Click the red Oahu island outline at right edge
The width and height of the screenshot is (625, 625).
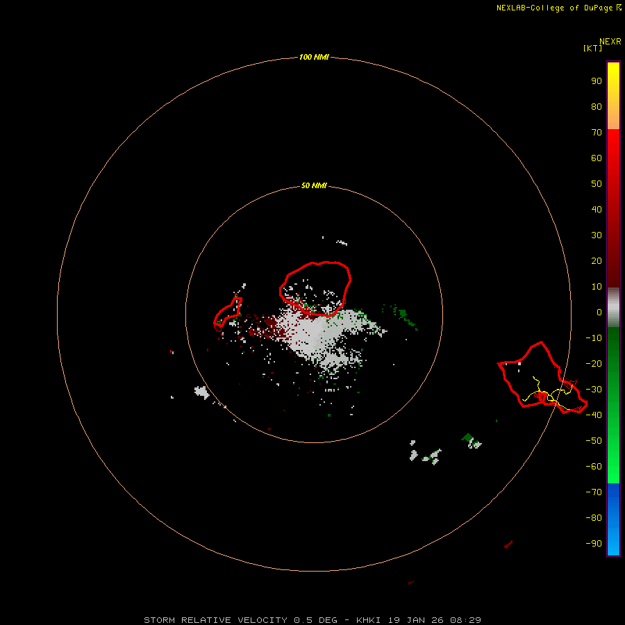(542, 378)
